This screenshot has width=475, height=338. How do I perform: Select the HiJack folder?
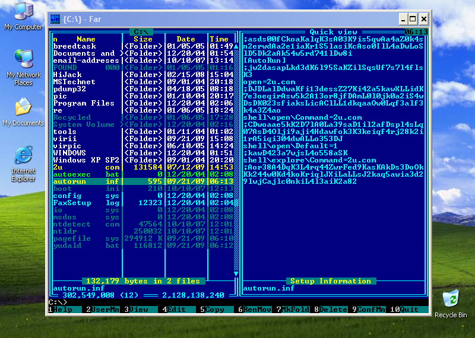coord(143,75)
